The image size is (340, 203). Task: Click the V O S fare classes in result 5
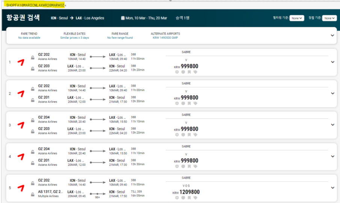point(186,186)
